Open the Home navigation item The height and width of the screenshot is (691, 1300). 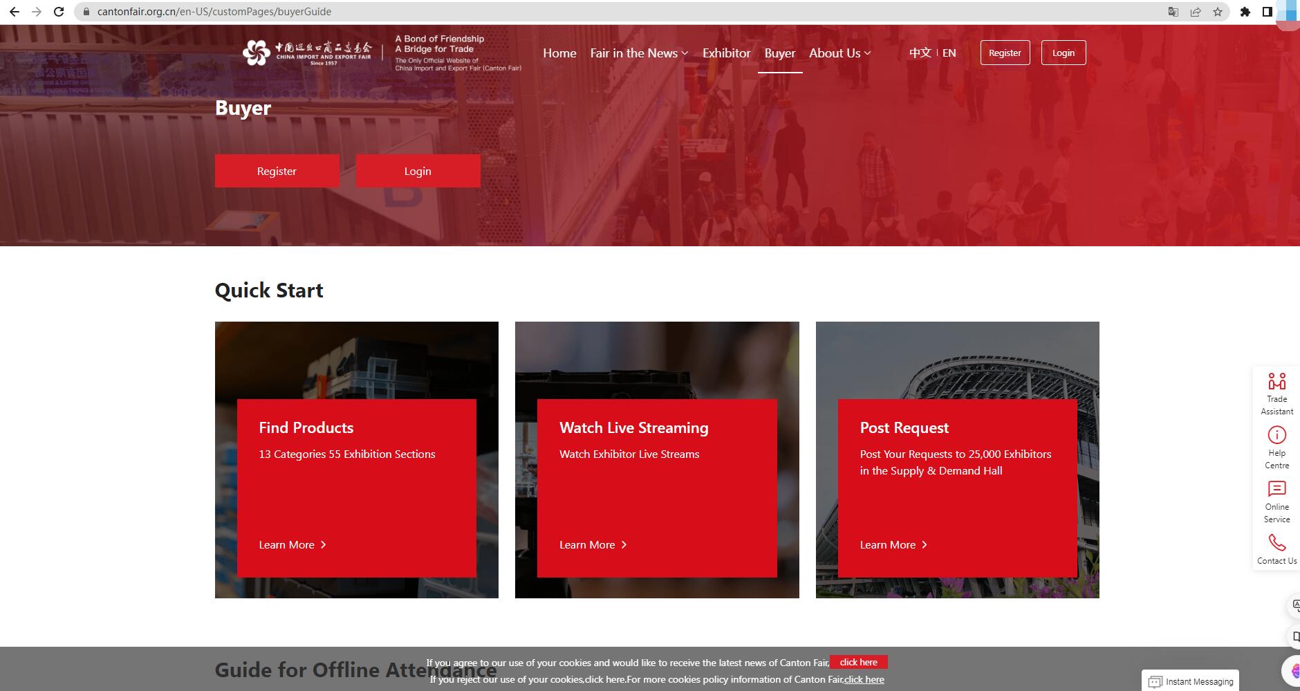(559, 53)
